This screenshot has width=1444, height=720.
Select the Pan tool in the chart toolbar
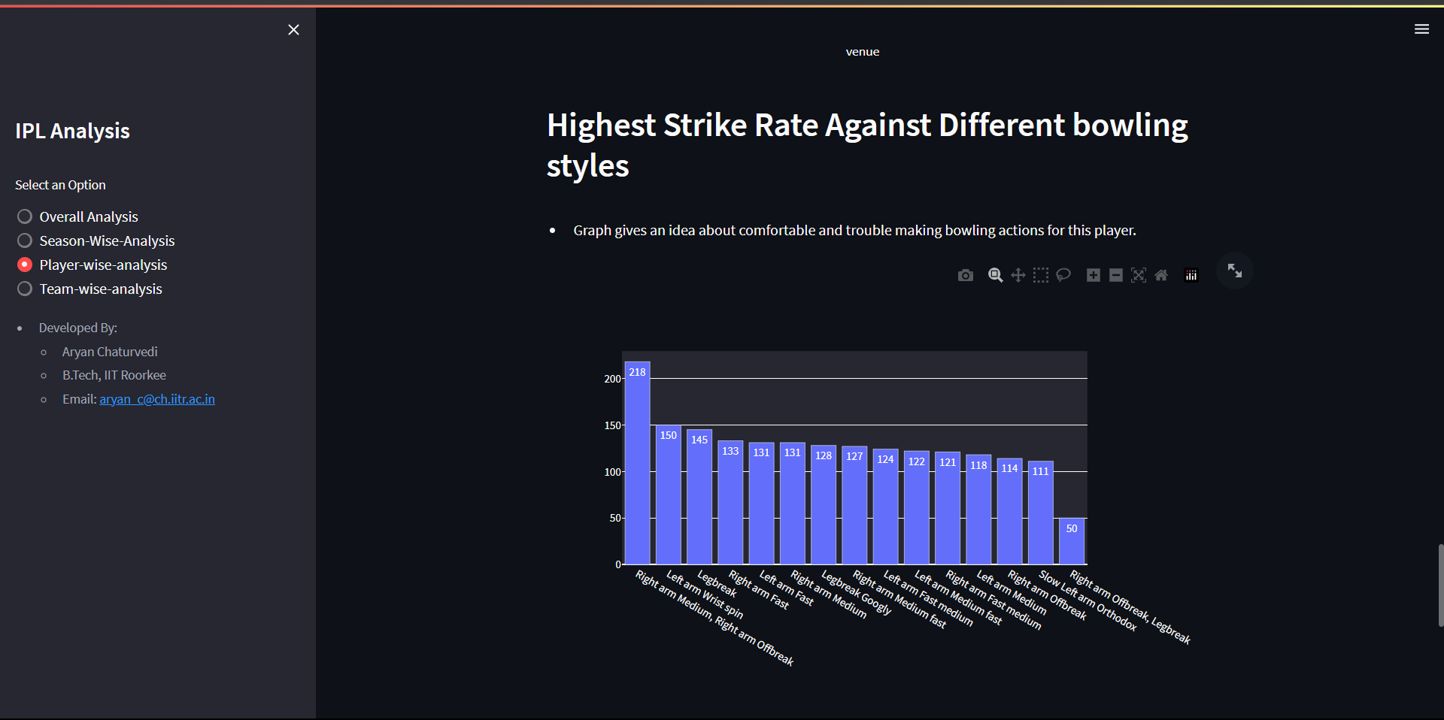[x=1018, y=275]
